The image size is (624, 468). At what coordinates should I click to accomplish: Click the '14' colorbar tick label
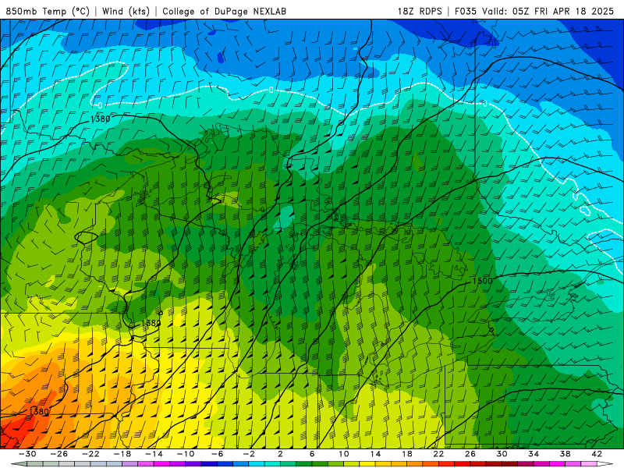click(x=375, y=454)
